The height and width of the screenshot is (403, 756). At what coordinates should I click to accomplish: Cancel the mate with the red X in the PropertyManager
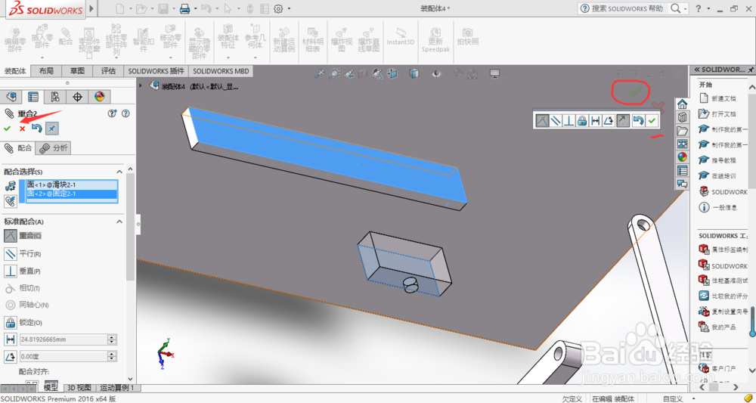tap(22, 129)
